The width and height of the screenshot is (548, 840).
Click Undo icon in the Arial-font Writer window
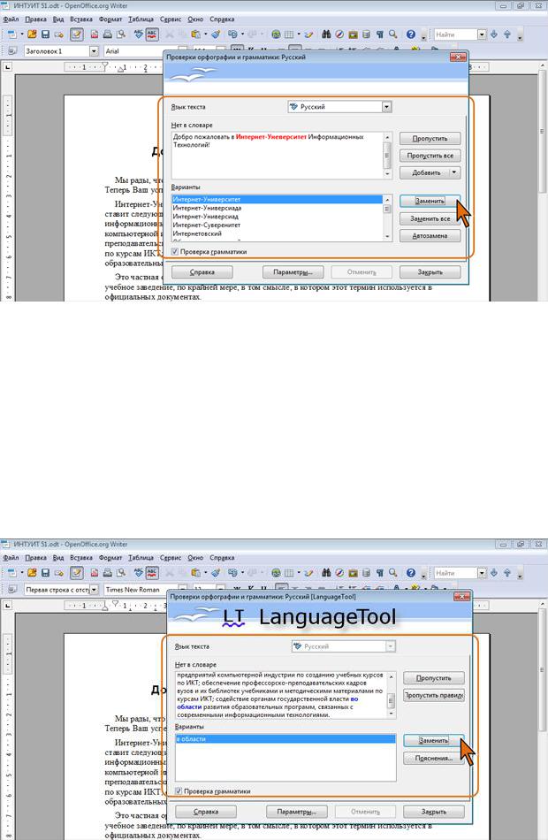pos(232,34)
